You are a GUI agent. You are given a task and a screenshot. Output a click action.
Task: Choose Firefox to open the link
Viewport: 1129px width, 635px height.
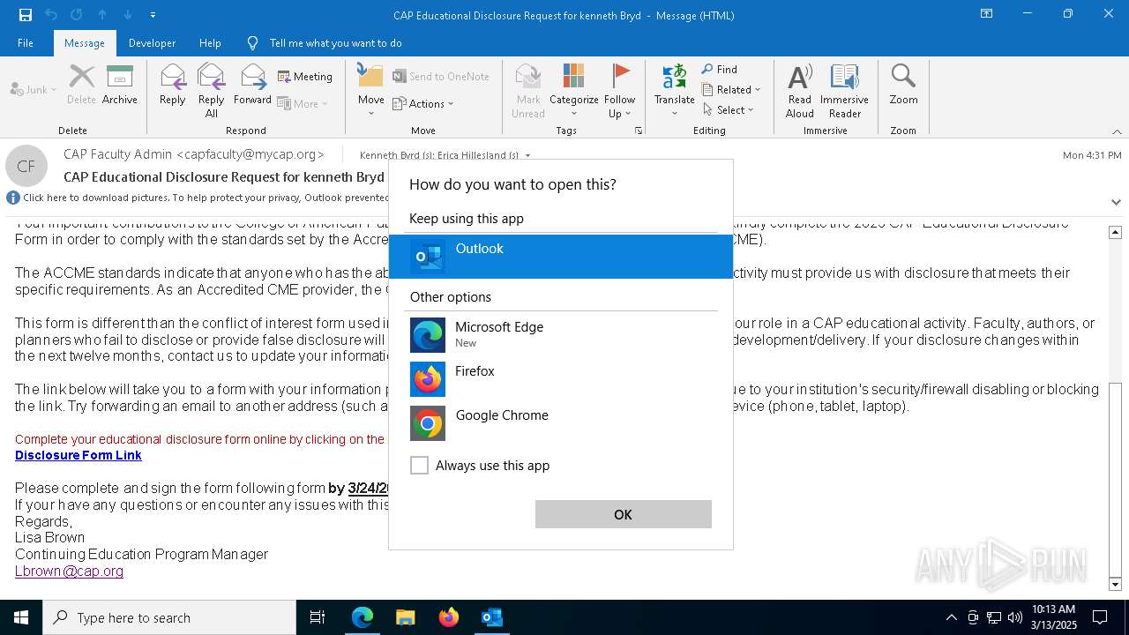point(561,379)
